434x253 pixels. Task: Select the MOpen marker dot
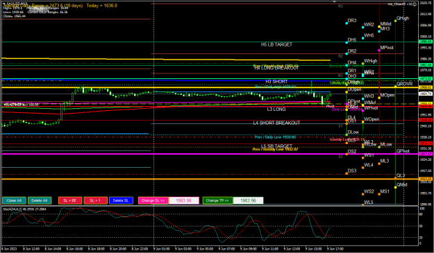click(x=379, y=98)
